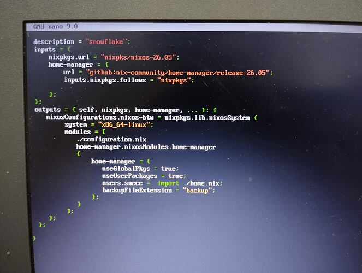Click the "backup" string for backupFileExtension
Screen dimensions: 362x273
(x=197, y=191)
